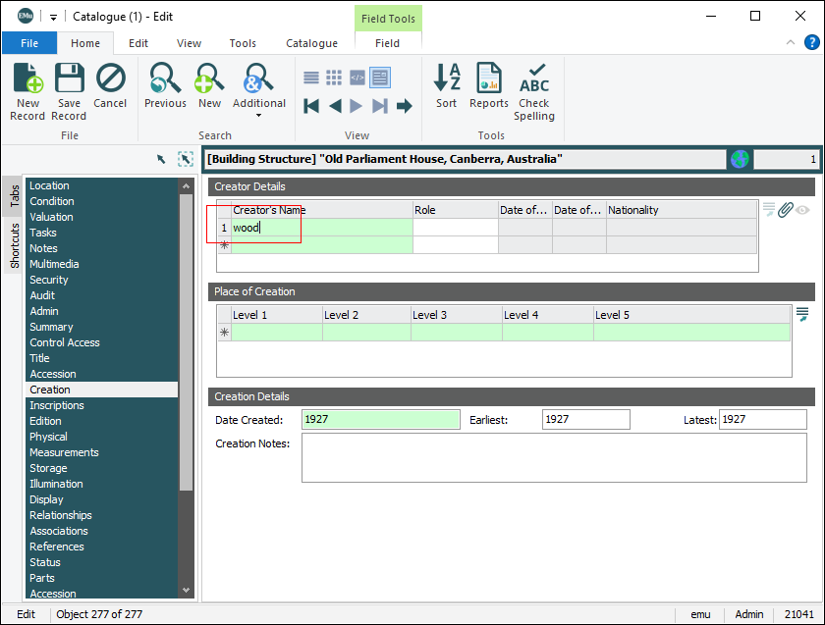Screen dimensions: 825x625
Task: Click the globe icon beside record title
Action: pyautogui.click(x=739, y=159)
